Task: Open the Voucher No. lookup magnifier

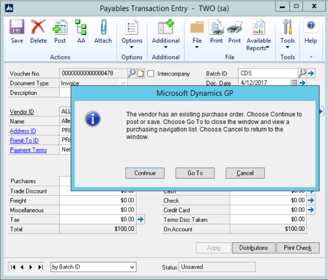Action: (132, 73)
